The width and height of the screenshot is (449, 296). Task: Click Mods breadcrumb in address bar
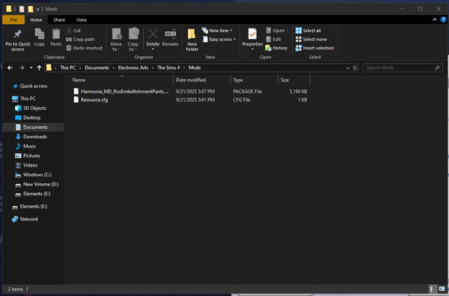point(195,68)
